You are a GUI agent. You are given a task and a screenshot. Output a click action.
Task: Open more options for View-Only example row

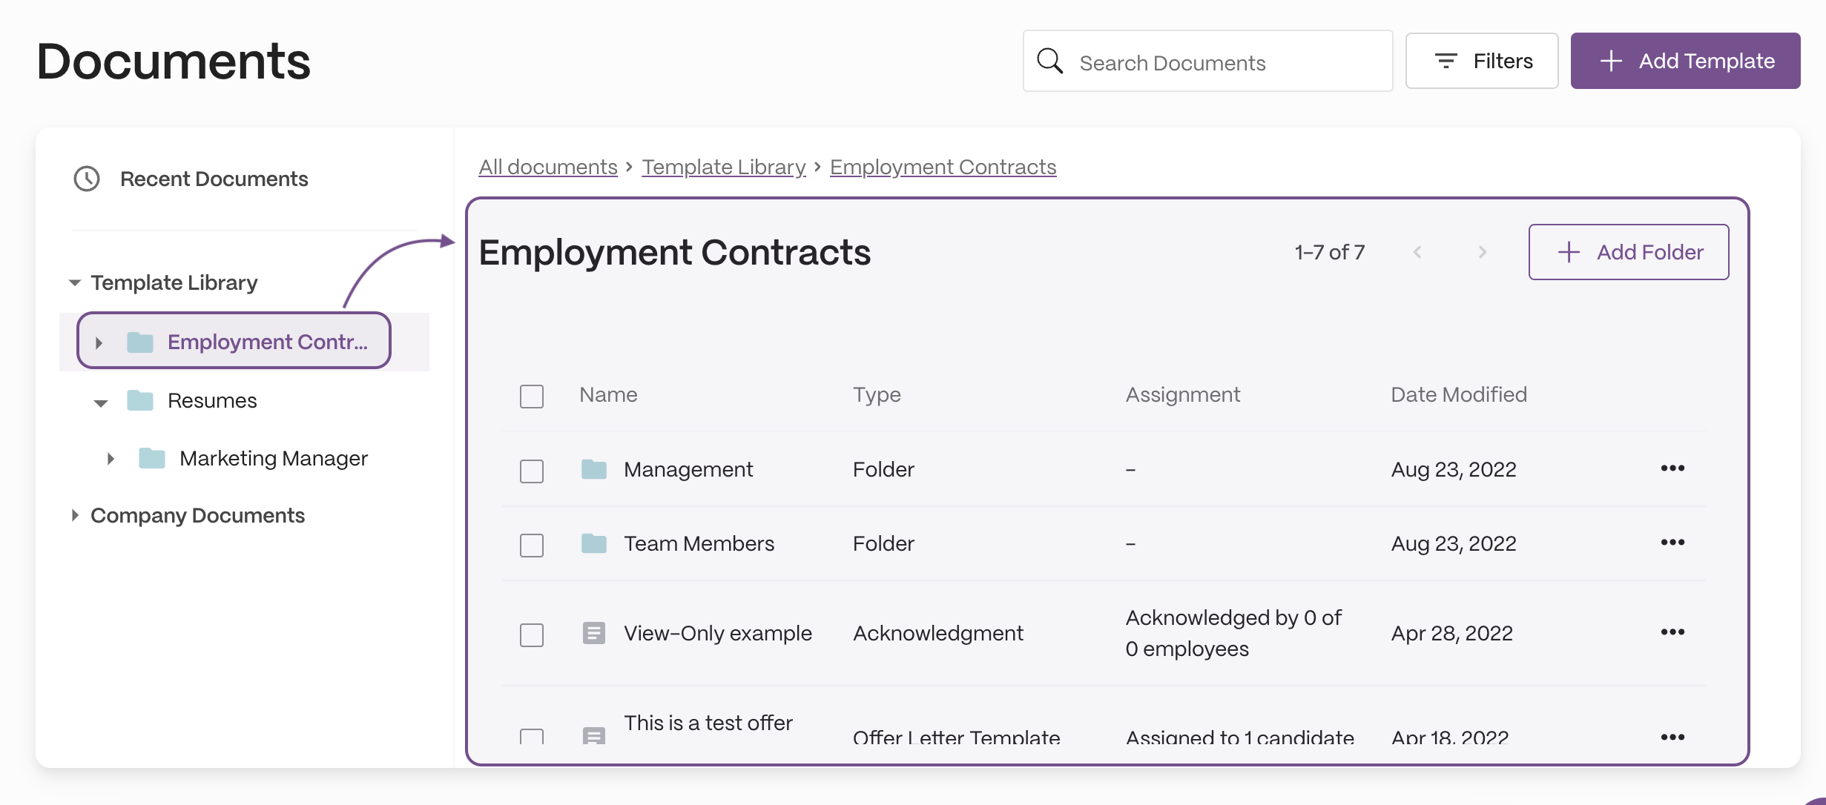point(1672,632)
